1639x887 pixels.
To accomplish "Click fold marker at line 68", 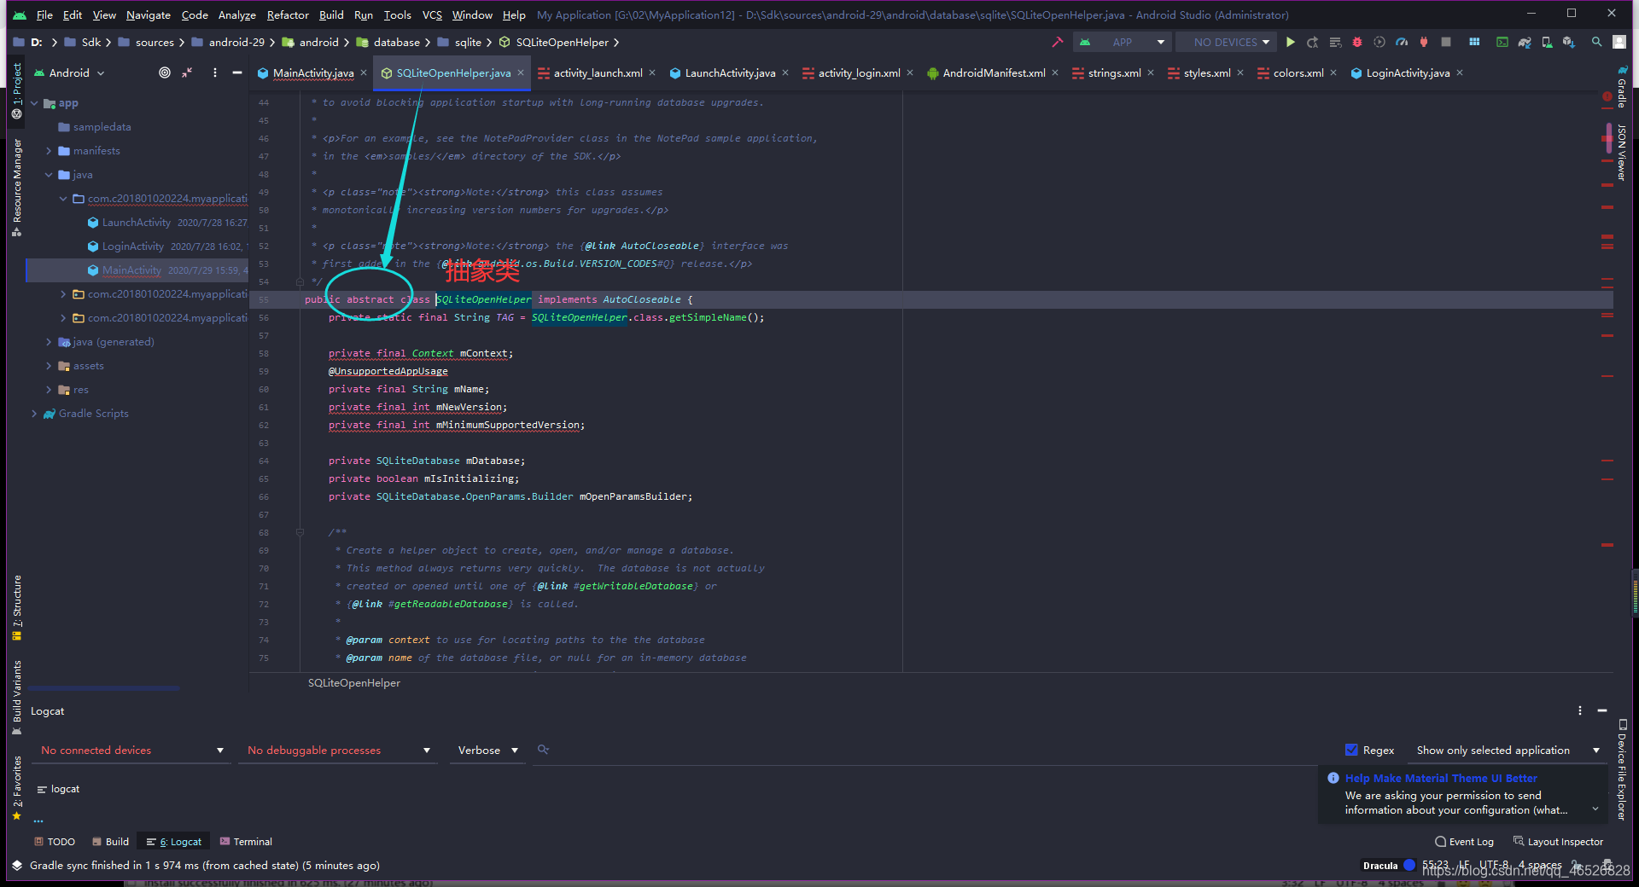I will coord(300,532).
